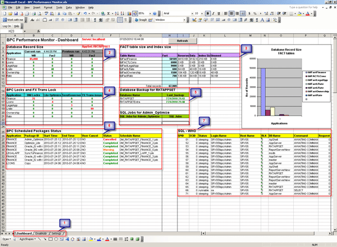Click the Excel icon in title bar
Viewport: 337px width, 247px height.
click(x=2, y=2)
